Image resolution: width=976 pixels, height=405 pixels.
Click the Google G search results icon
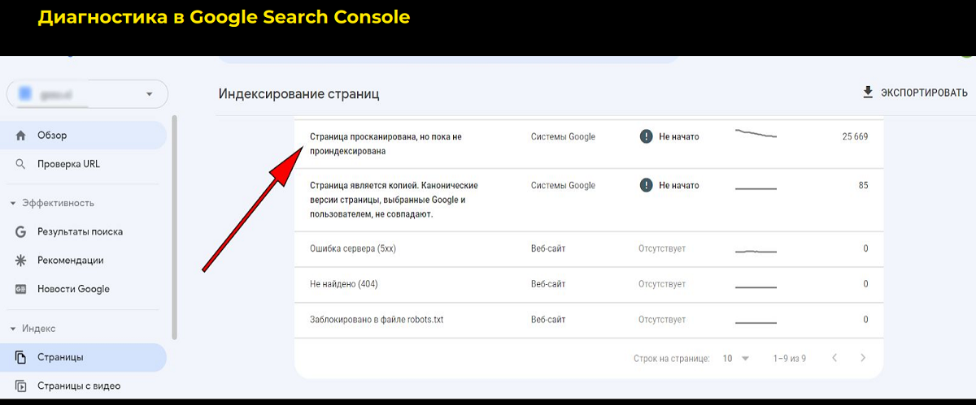click(21, 232)
